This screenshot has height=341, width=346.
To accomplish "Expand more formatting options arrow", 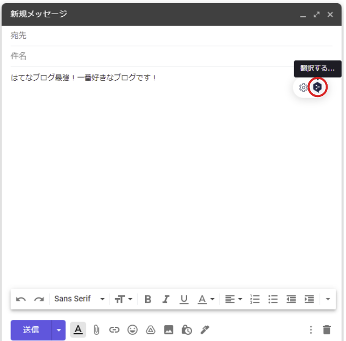I will (328, 299).
